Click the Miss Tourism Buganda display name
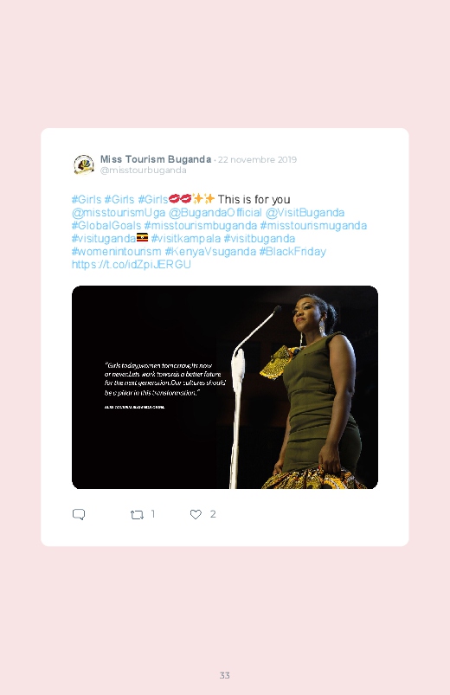Image resolution: width=450 pixels, height=695 pixels. 156,159
